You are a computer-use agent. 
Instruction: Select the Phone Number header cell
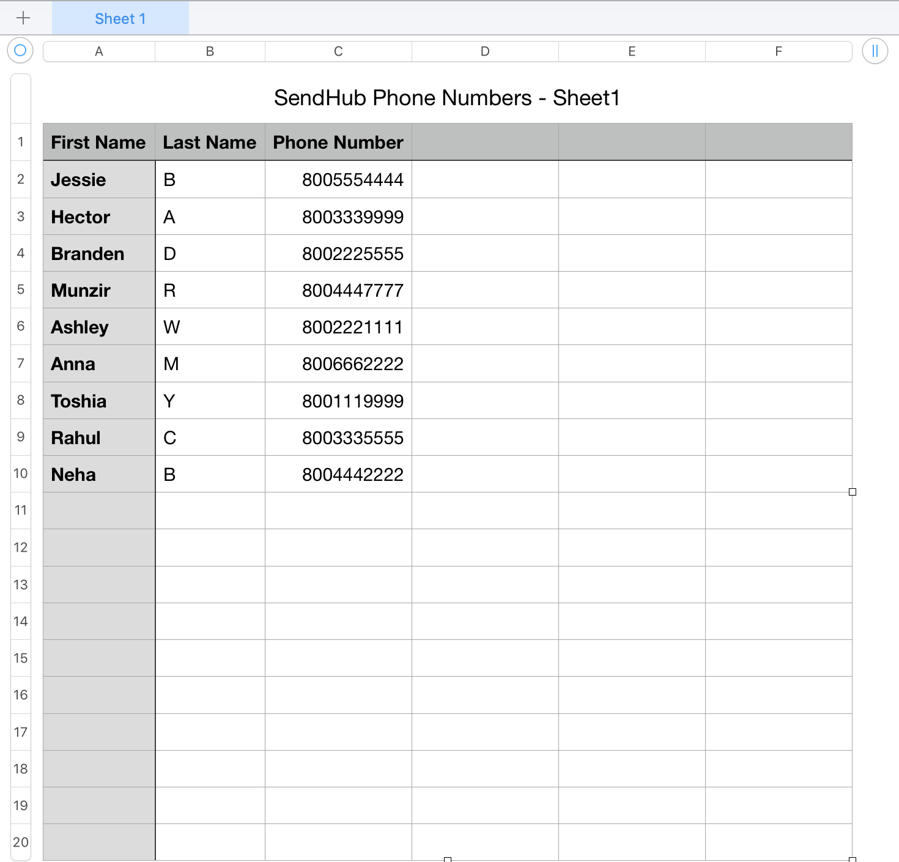[338, 142]
